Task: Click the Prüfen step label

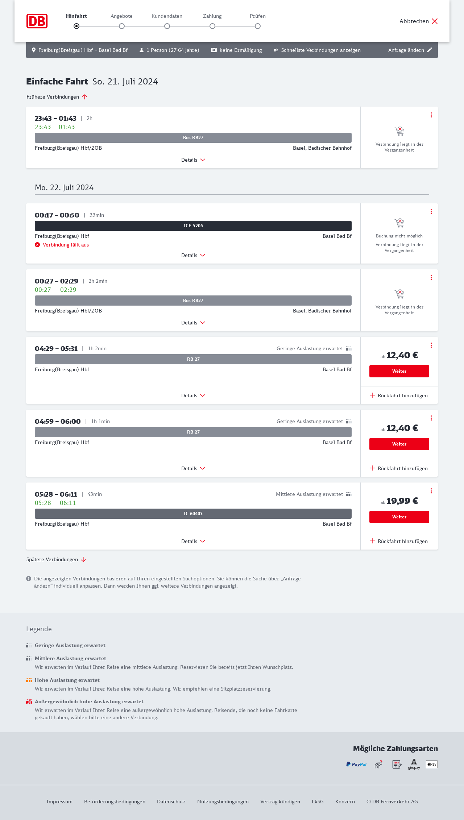Action: 258,16
